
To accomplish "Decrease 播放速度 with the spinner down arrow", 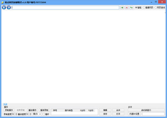I will [30, 115].
